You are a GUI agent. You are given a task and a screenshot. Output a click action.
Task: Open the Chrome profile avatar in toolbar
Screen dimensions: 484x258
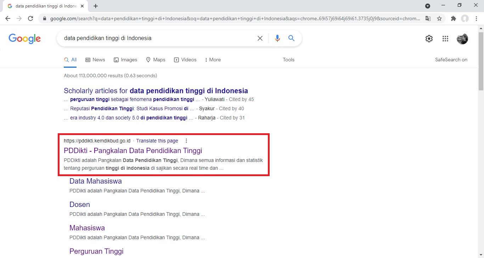coord(465,18)
